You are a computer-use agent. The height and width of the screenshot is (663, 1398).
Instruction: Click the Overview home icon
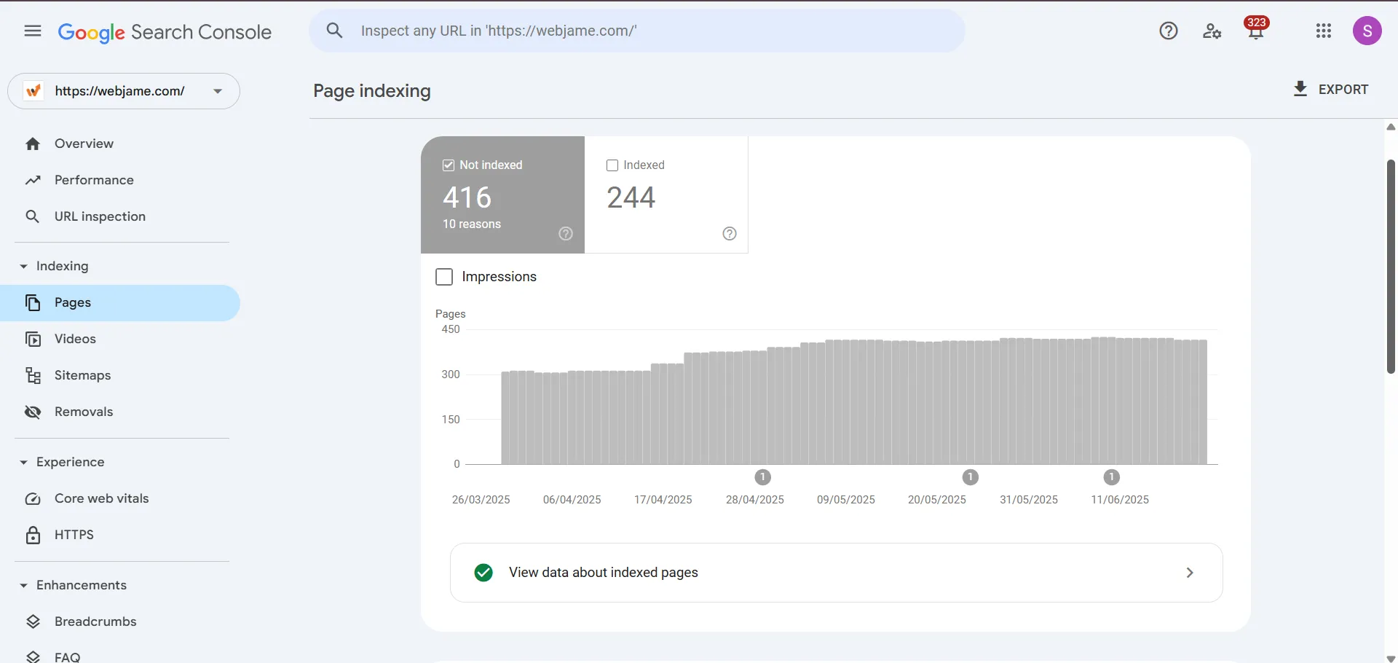click(33, 144)
